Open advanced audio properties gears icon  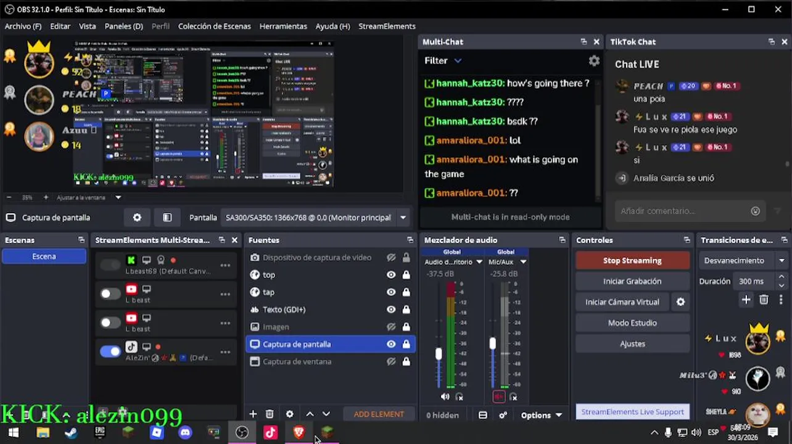pyautogui.click(x=503, y=416)
